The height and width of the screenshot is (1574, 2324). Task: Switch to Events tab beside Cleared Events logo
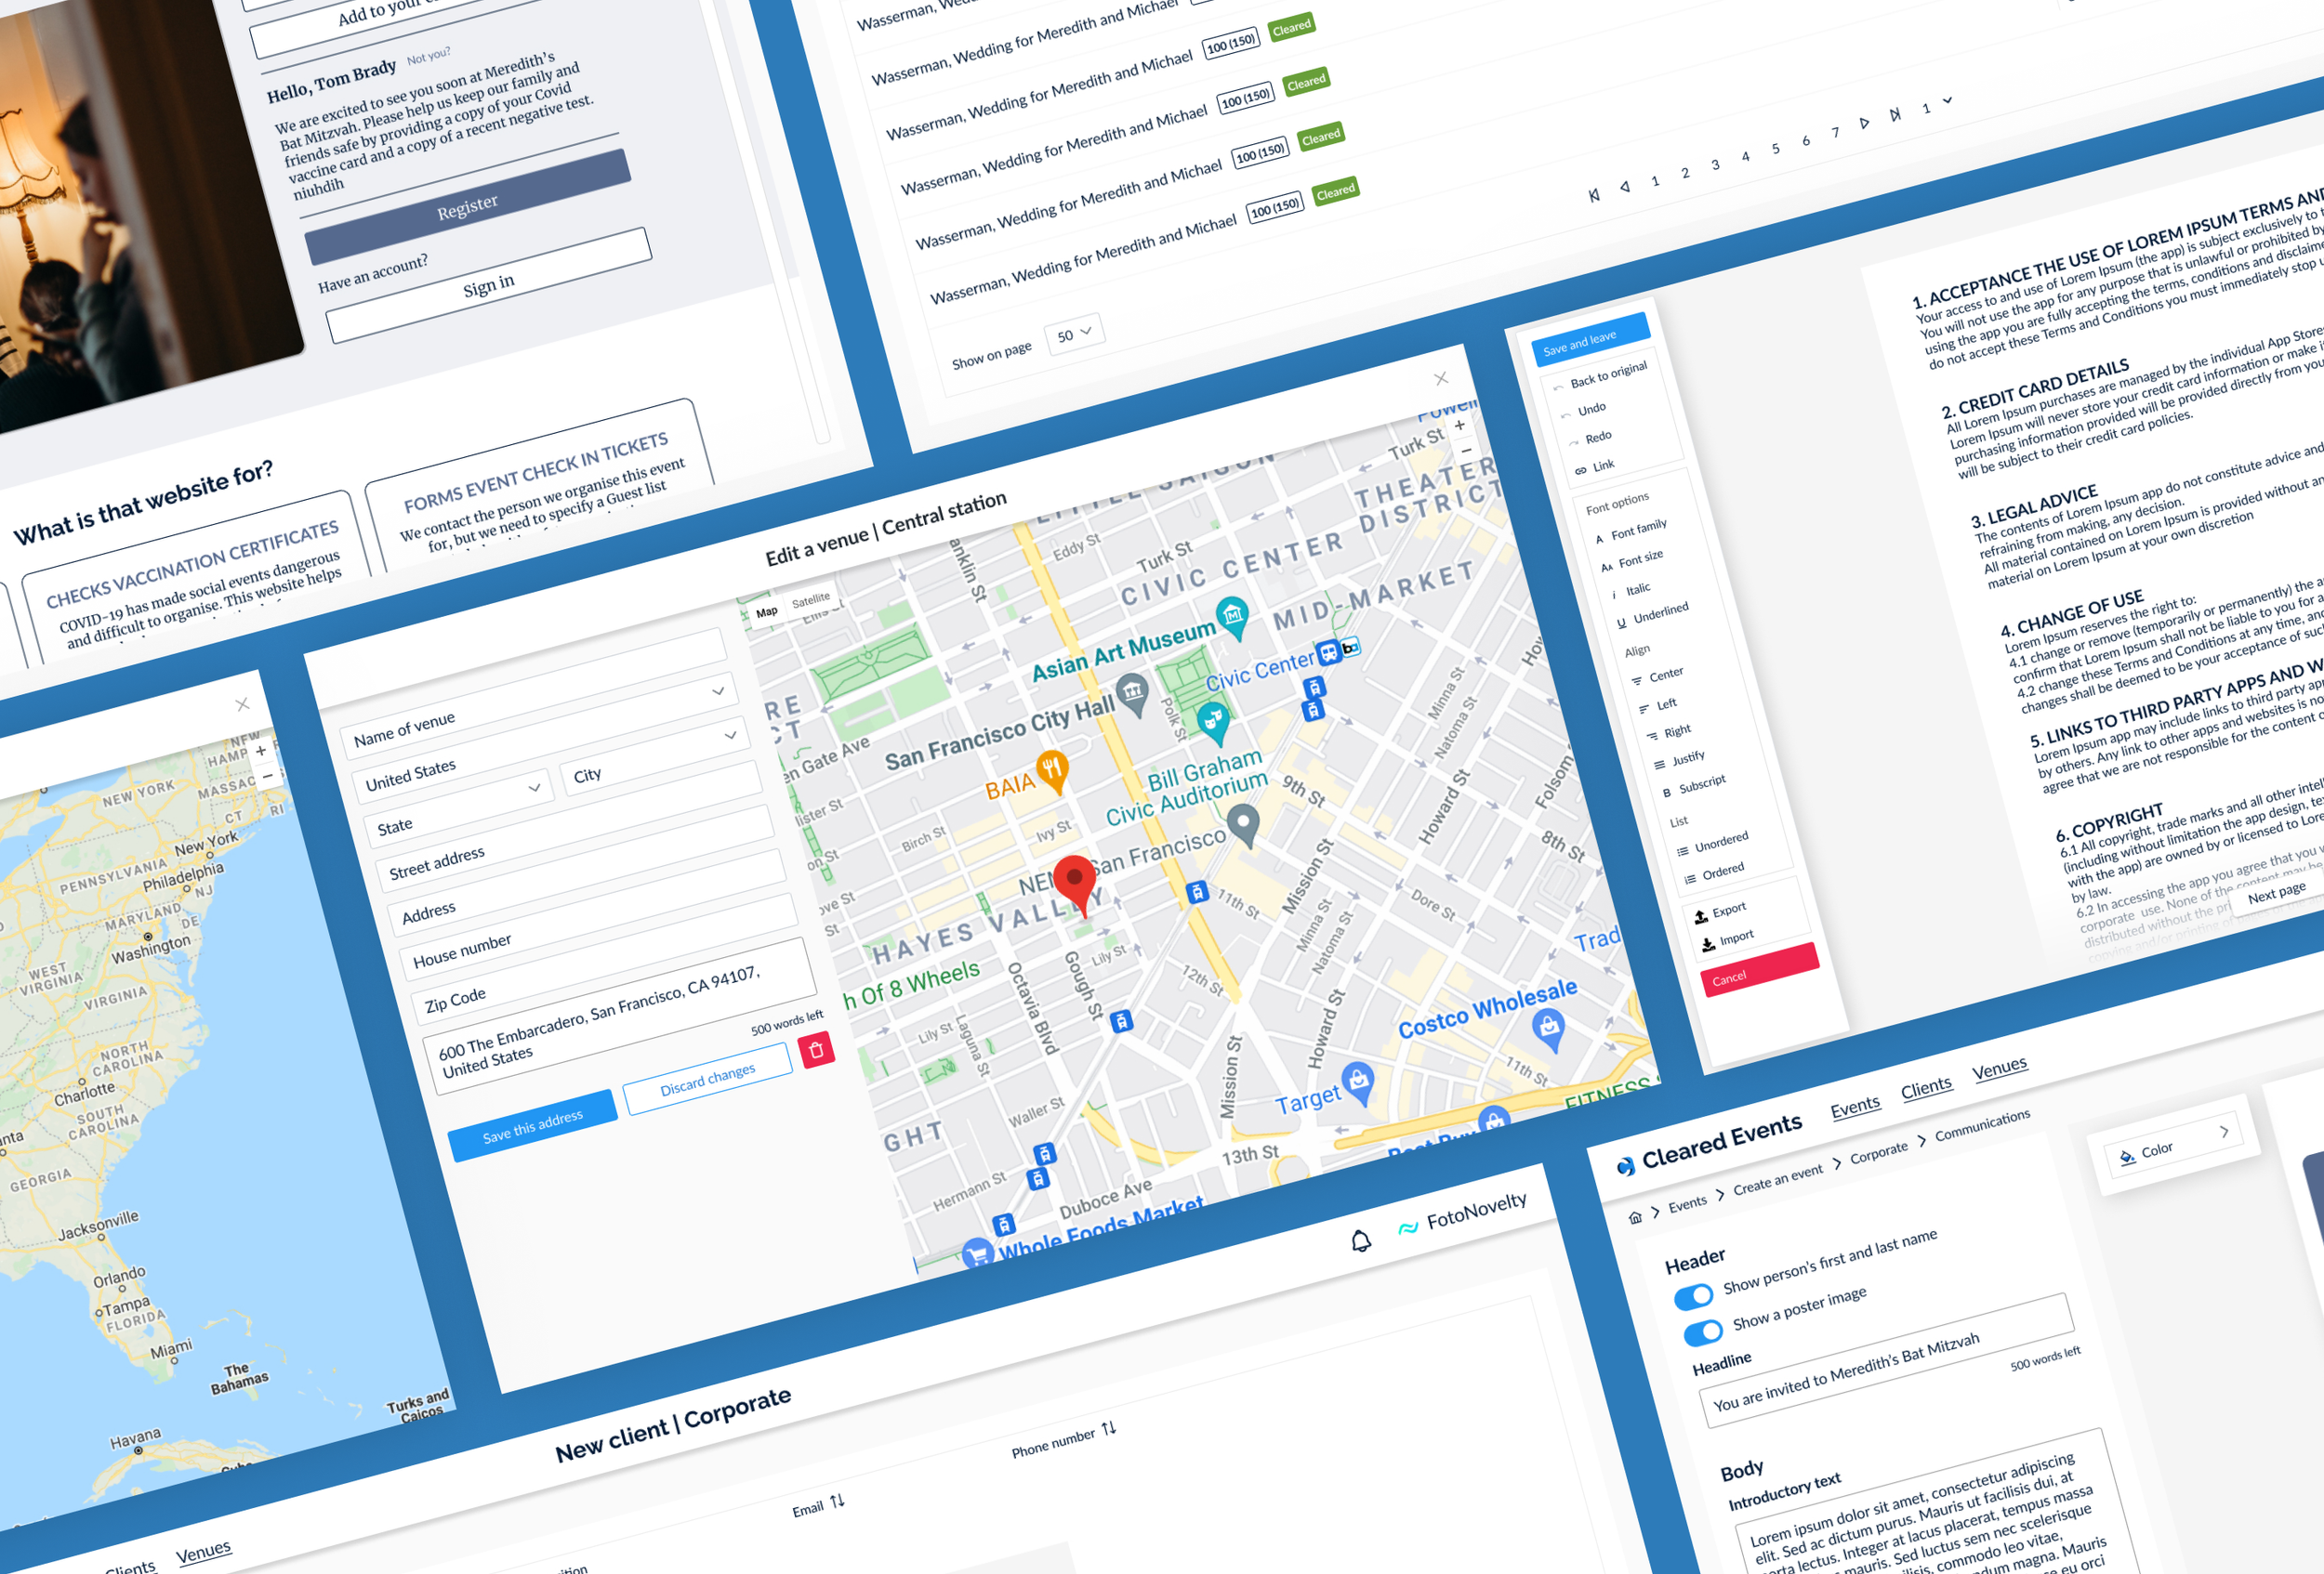point(1855,1108)
